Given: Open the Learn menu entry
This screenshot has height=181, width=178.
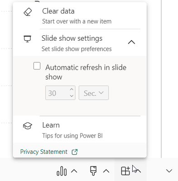Looking at the screenshot, I should point(80,130).
